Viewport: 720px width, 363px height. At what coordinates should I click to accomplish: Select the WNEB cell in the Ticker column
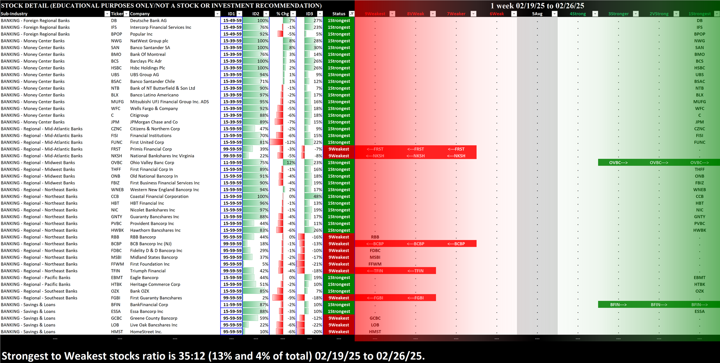click(x=120, y=190)
